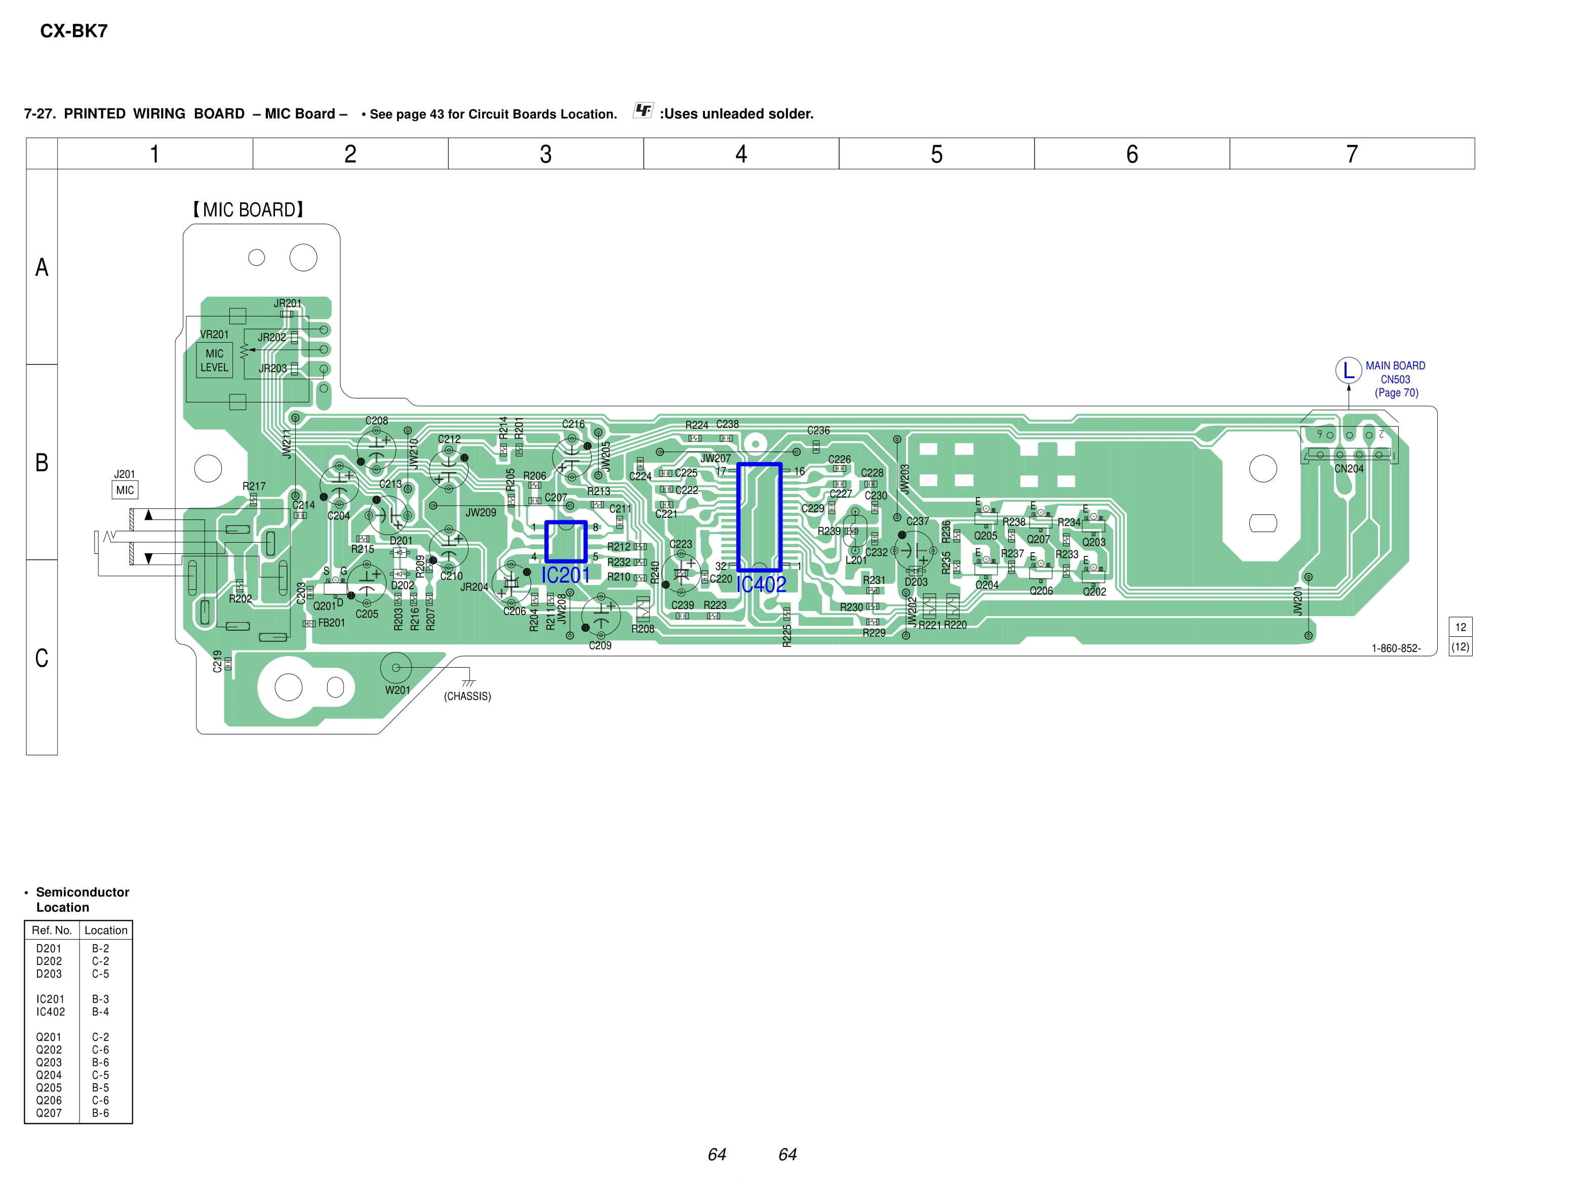1576x1184 pixels.
Task: Select the JR203 jumper label
Action: tap(273, 368)
